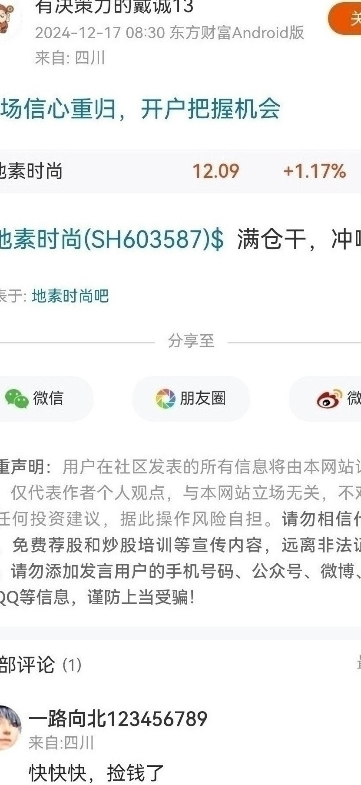Tap the 朋友圈 share button label

point(203,398)
